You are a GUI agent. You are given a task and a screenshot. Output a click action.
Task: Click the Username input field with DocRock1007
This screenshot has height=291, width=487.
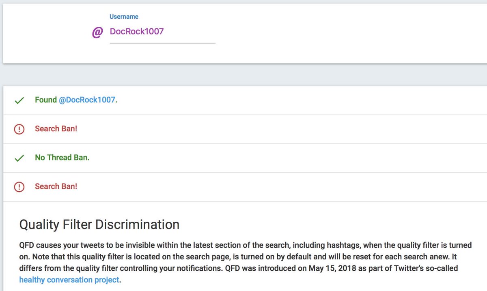(x=162, y=32)
